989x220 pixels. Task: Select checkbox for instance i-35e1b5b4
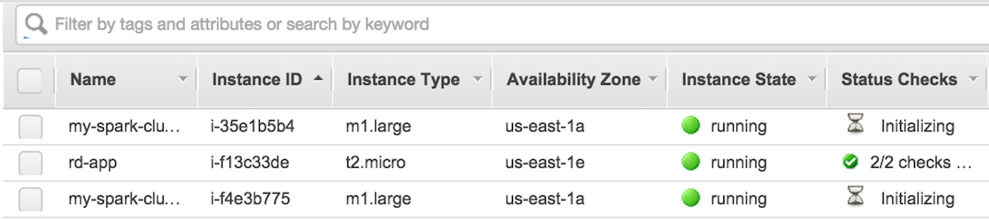(x=31, y=127)
